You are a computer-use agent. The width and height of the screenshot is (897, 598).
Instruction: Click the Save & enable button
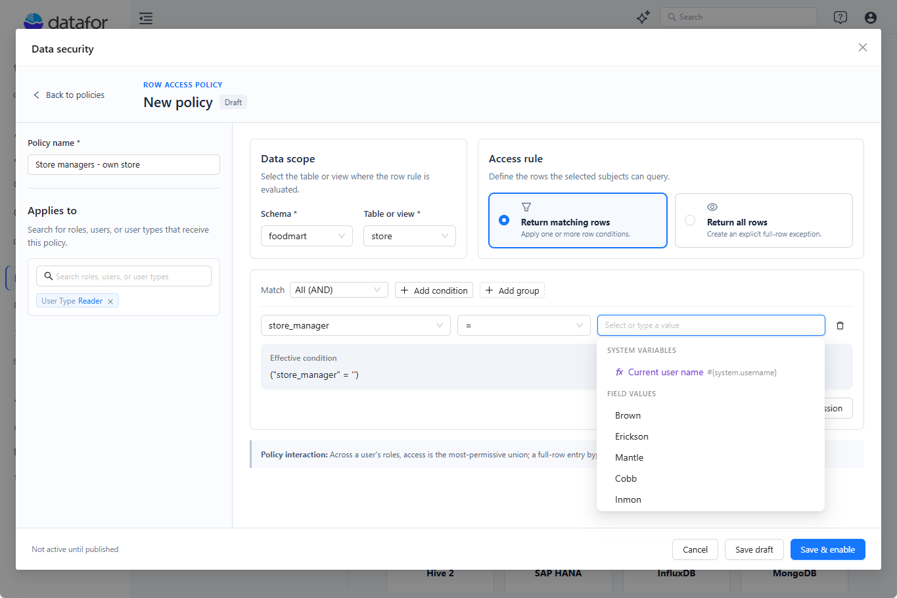click(828, 549)
